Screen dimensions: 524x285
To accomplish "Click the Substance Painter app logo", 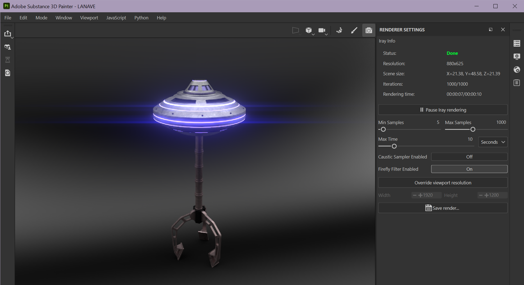I will (6, 6).
